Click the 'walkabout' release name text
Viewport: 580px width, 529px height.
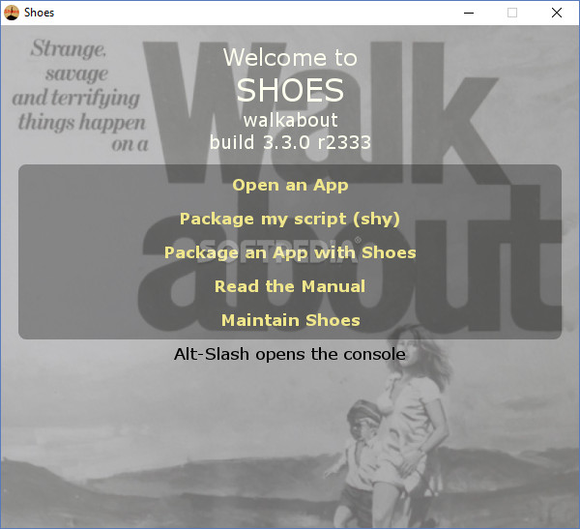[x=290, y=120]
